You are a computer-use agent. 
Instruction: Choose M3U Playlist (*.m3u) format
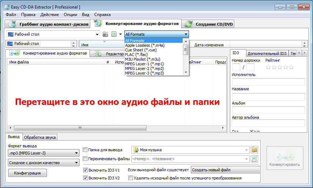[x=153, y=59]
